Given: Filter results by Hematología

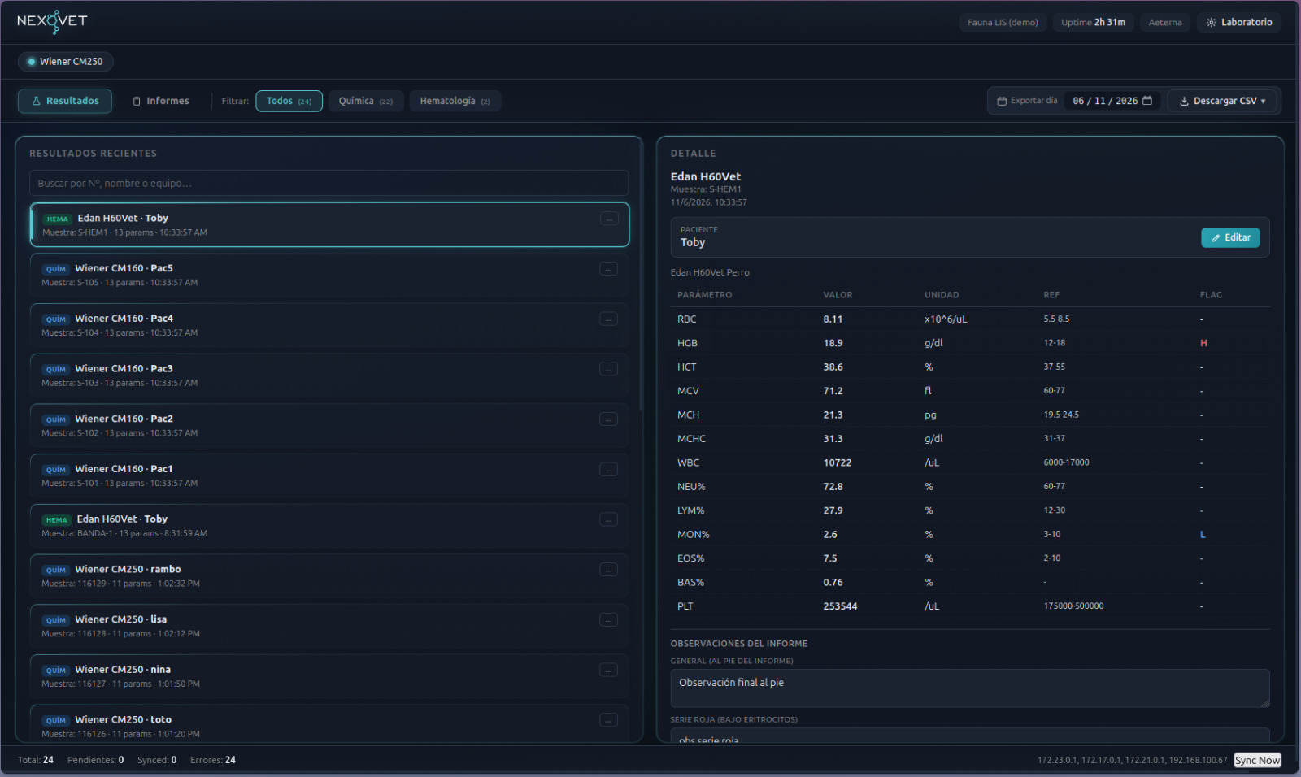Looking at the screenshot, I should click(x=455, y=101).
